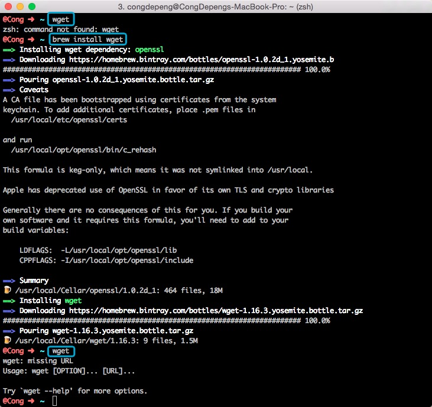Click the 'This formula is keg-only' line
This screenshot has width=432, height=407.
[x=158, y=170]
